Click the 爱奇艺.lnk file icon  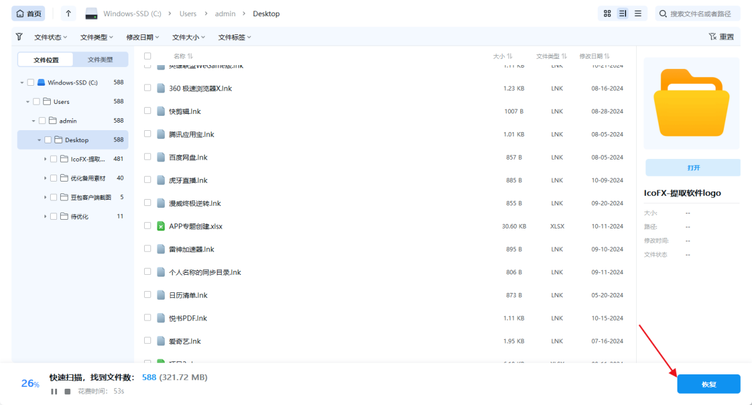click(161, 341)
